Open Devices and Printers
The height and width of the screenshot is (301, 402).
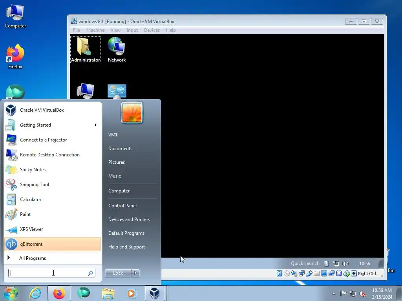pyautogui.click(x=129, y=219)
